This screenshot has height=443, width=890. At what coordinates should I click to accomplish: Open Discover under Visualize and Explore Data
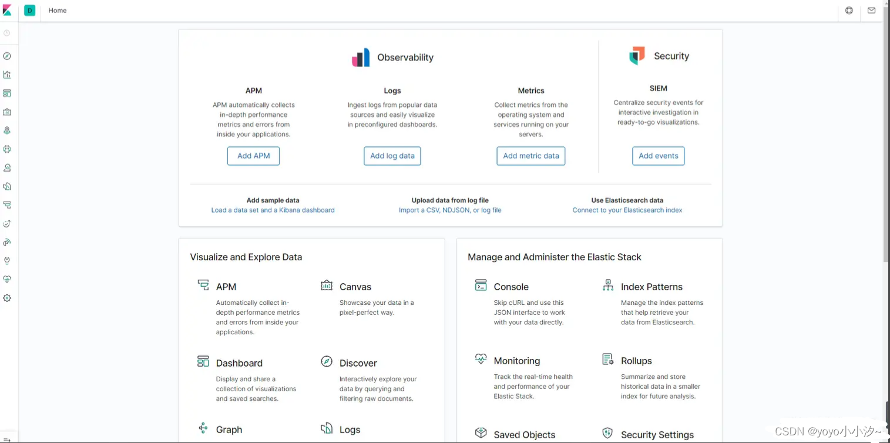pos(358,363)
